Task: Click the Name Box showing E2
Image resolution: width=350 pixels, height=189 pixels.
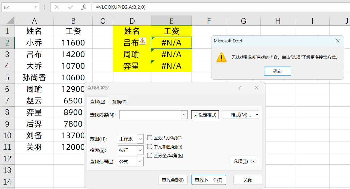Action: [18, 7]
